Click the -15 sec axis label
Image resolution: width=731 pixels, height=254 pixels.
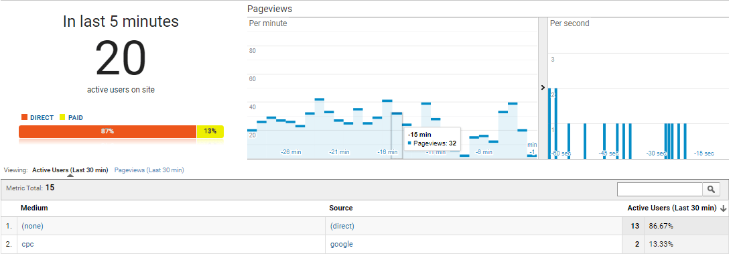[704, 153]
